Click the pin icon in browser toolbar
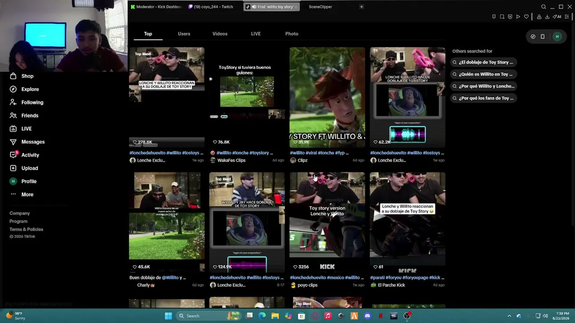Image resolution: width=575 pixels, height=323 pixels. coord(494,17)
